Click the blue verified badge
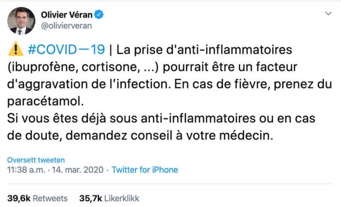The height and width of the screenshot is (207, 341). pyautogui.click(x=99, y=15)
